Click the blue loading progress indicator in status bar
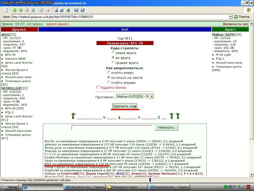The width and height of the screenshot is (254, 191). point(150,180)
